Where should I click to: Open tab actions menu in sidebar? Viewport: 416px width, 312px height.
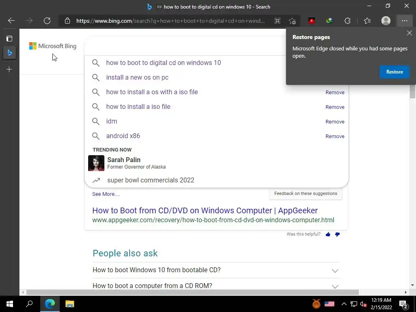[x=9, y=39]
